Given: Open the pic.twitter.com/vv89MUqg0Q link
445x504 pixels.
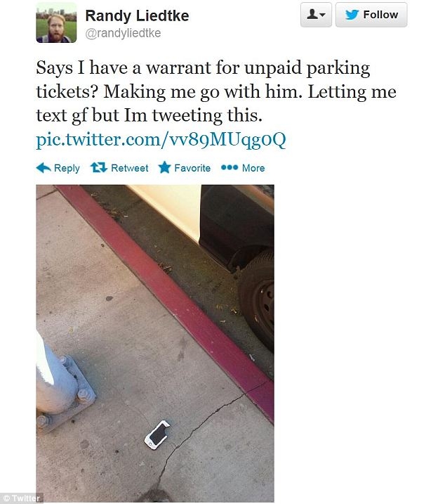Looking at the screenshot, I should [x=161, y=140].
